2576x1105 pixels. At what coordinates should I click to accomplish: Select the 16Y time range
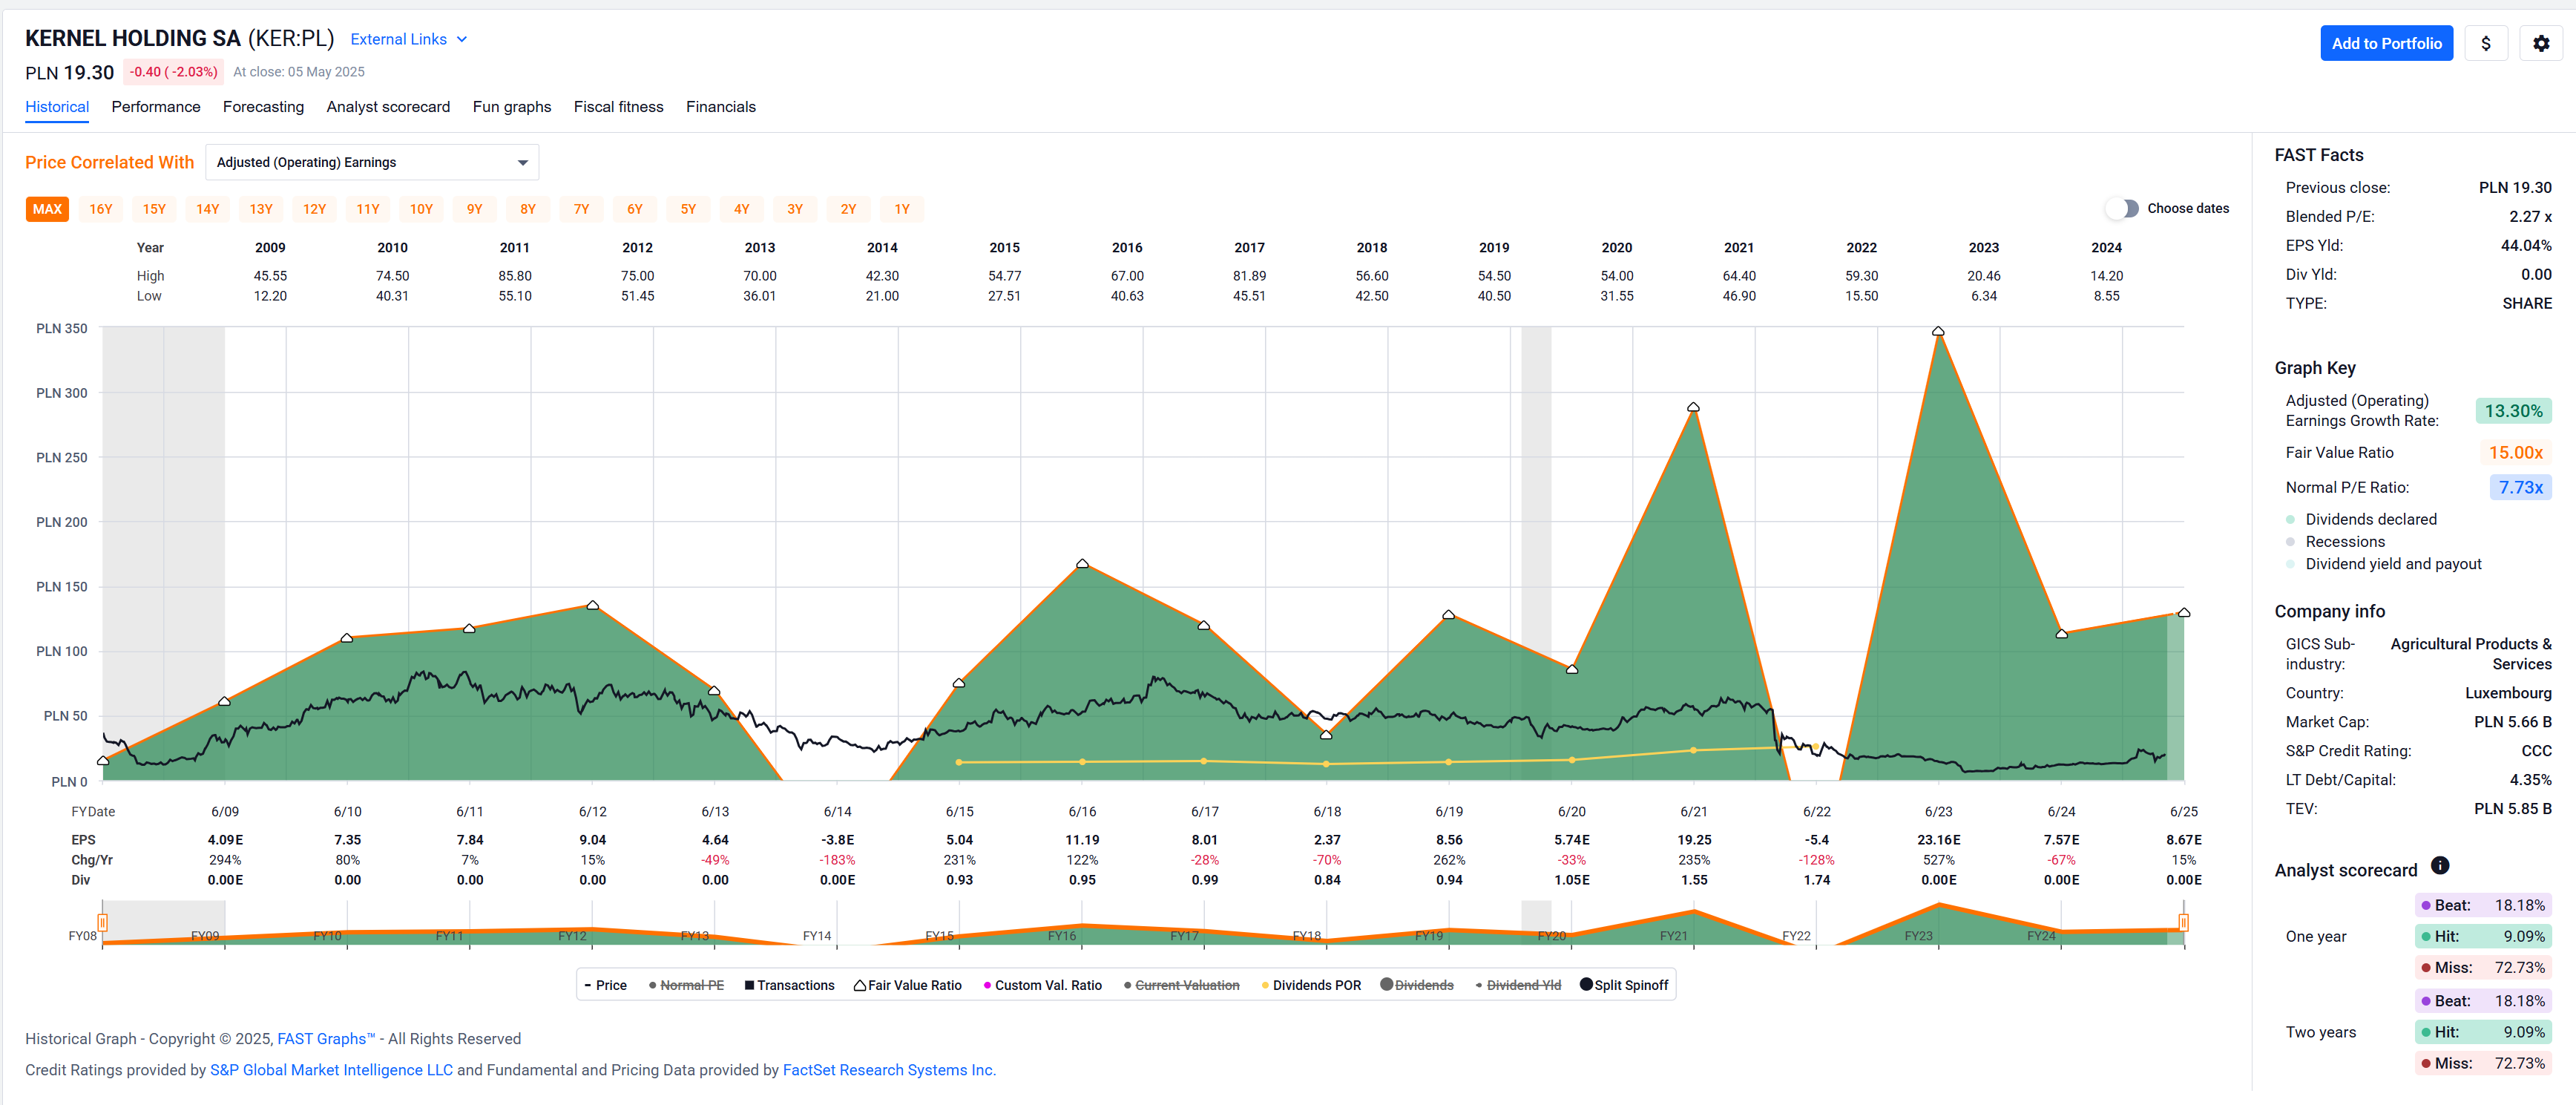tap(101, 209)
